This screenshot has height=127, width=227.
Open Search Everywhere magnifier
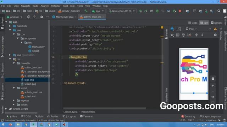tap(219, 11)
